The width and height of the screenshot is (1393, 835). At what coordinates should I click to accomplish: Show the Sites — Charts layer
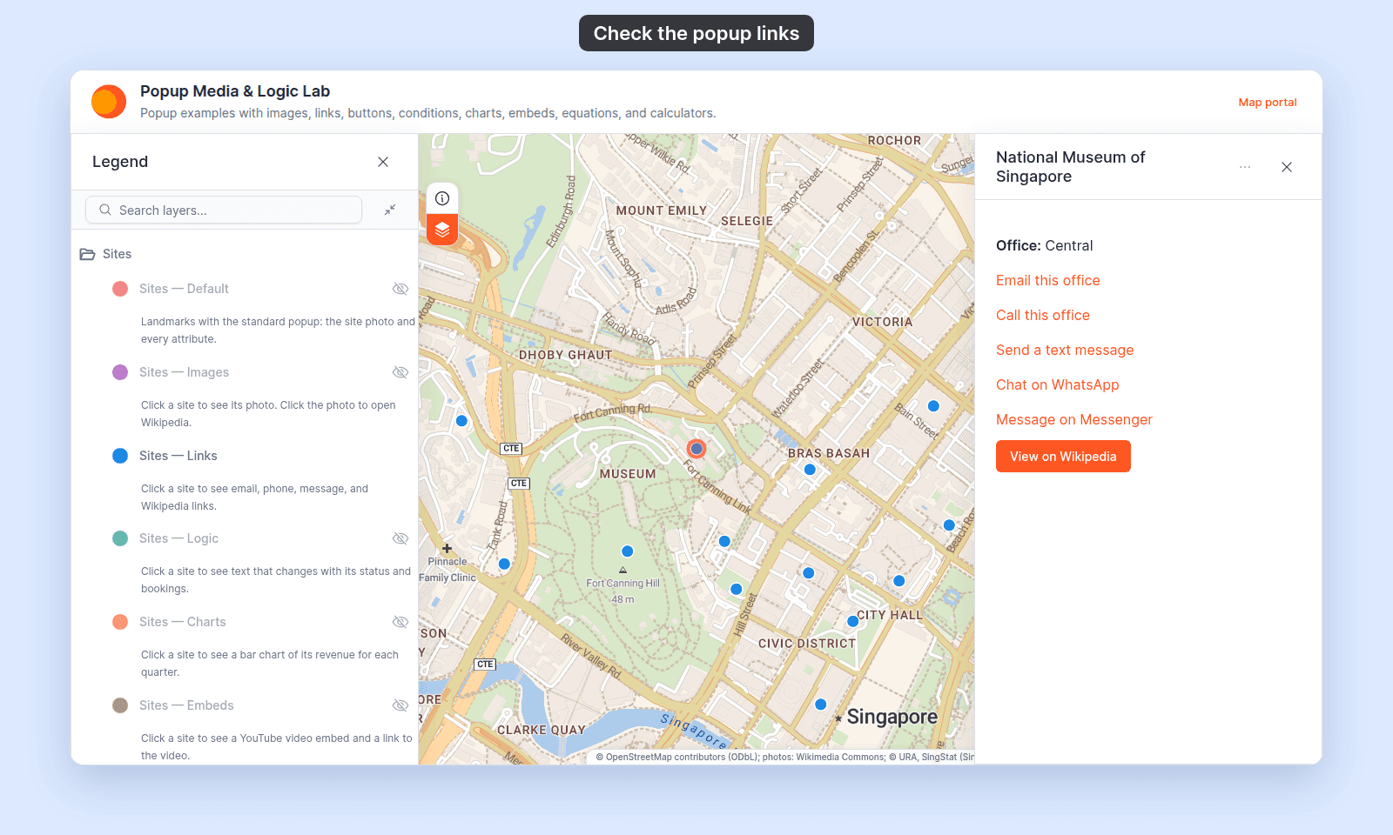point(400,622)
